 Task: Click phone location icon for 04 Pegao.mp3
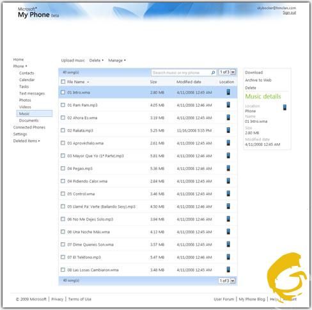228,168
